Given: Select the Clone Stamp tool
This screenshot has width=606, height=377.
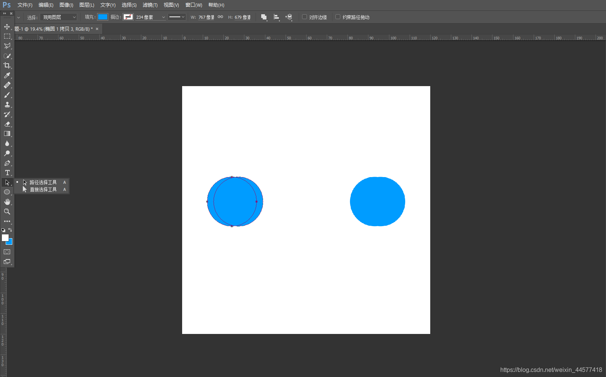Looking at the screenshot, I should [x=7, y=104].
